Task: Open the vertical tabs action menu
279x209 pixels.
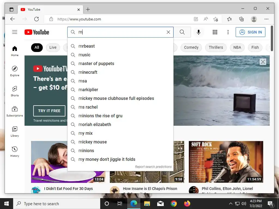Action: [11, 10]
